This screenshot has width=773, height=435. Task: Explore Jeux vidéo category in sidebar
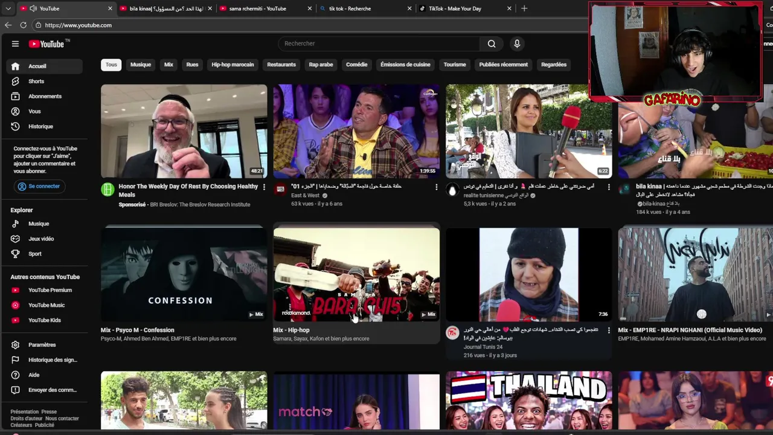point(45,239)
